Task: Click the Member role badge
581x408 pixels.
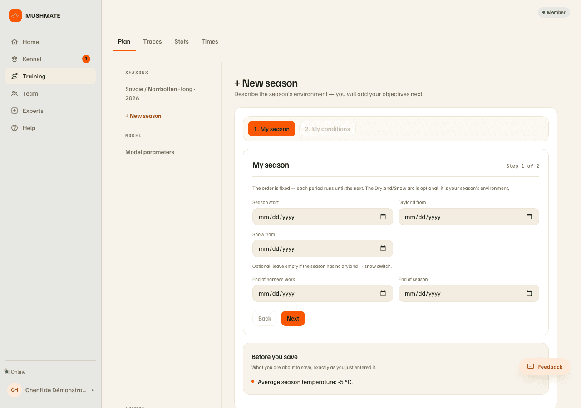Action: (554, 12)
